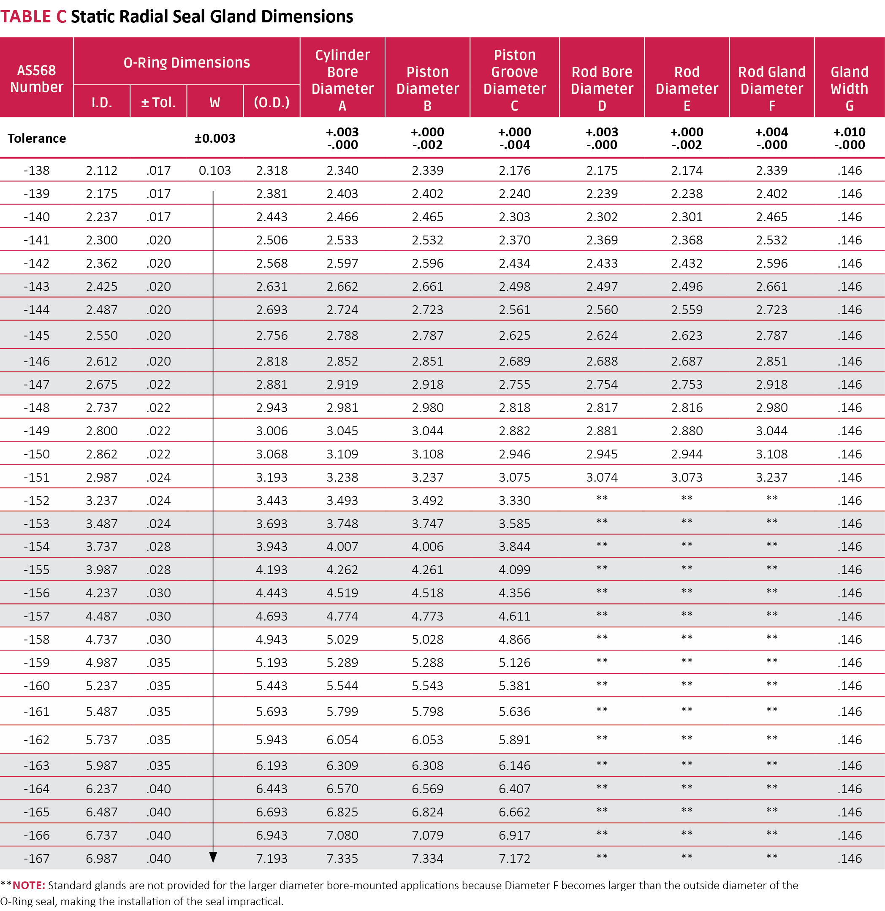Click cylinder bore value 7.335

pyautogui.click(x=342, y=859)
